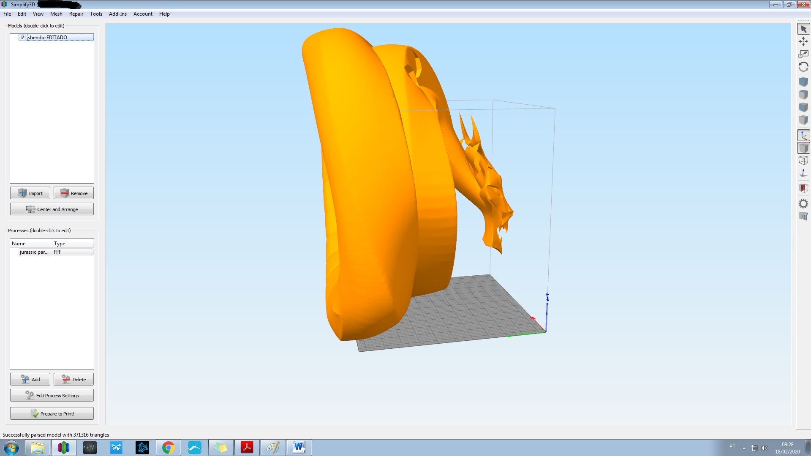The height and width of the screenshot is (456, 811).
Task: Activate the Translate Models tool
Action: pyautogui.click(x=803, y=41)
